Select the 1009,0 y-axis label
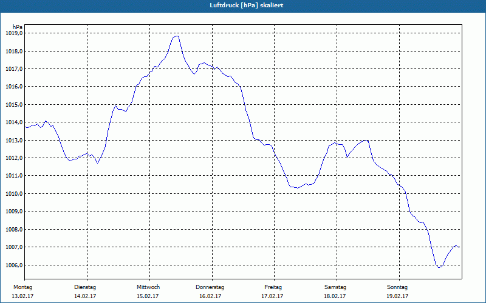This screenshot has width=486, height=303. point(14,211)
